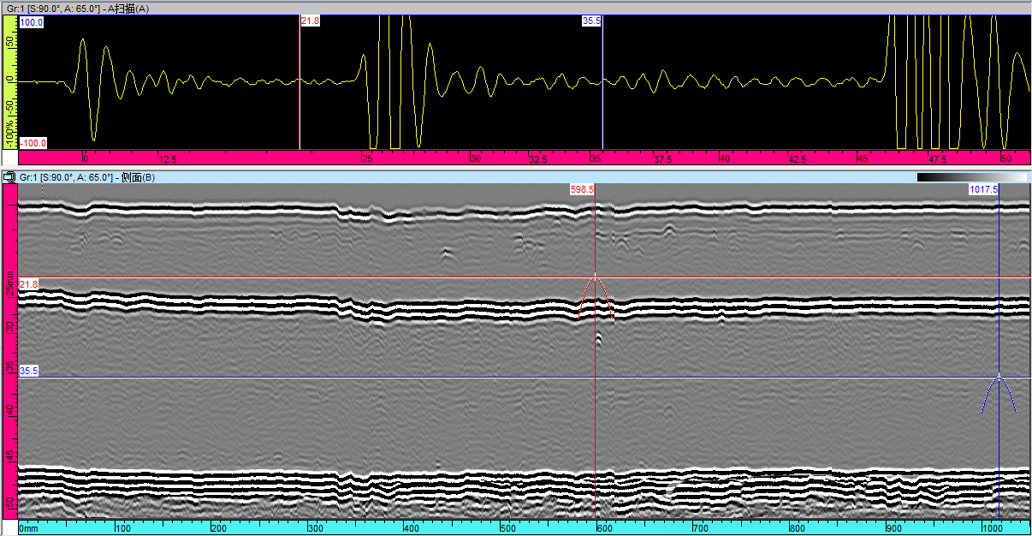Click the red -100.0 amplitude label
The image size is (1032, 536).
point(33,144)
